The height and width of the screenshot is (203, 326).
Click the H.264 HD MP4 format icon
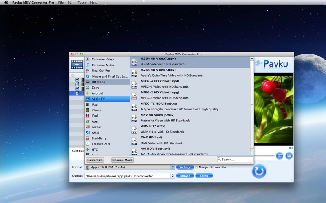coord(134,63)
